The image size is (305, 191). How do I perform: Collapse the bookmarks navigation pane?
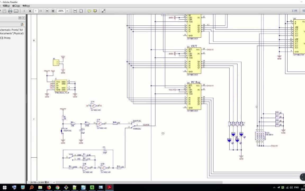(20, 18)
